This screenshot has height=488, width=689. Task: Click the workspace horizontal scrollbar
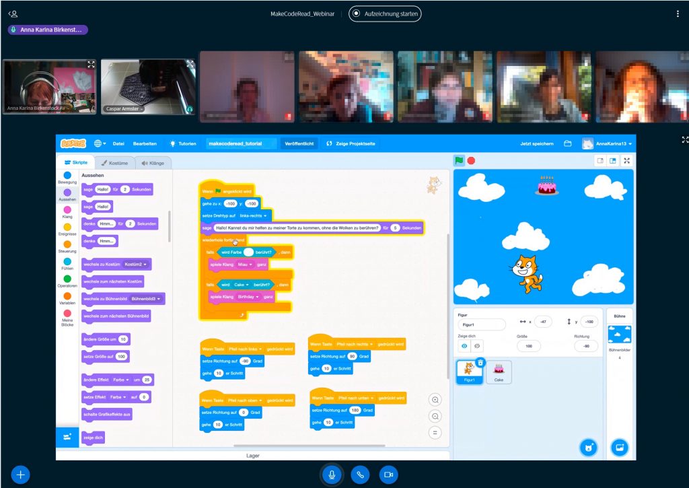tap(310, 446)
